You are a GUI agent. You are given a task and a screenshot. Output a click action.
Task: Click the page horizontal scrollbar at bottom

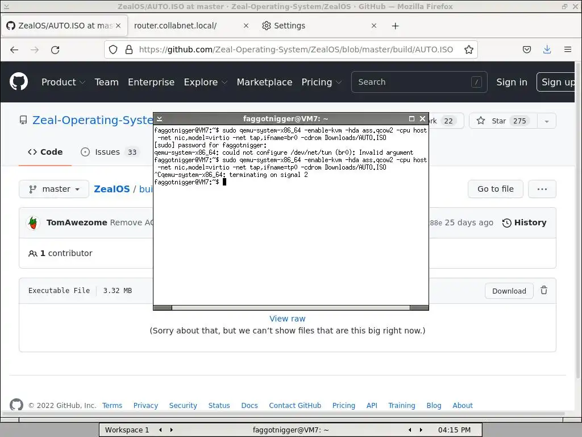tap(284, 414)
